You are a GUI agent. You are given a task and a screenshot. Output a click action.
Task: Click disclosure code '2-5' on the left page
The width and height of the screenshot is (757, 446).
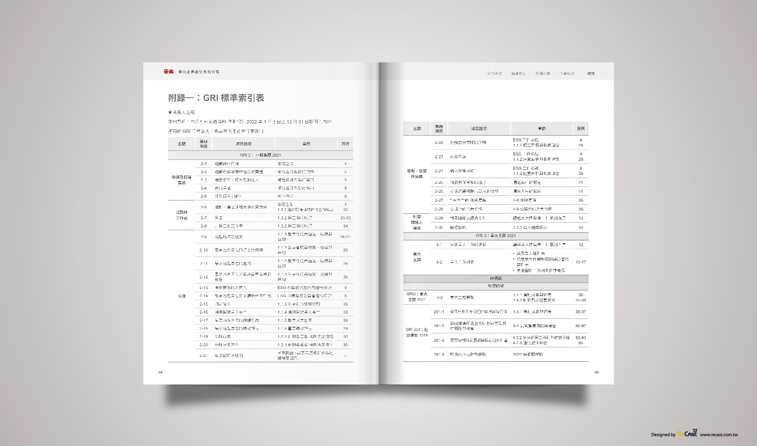tap(204, 196)
